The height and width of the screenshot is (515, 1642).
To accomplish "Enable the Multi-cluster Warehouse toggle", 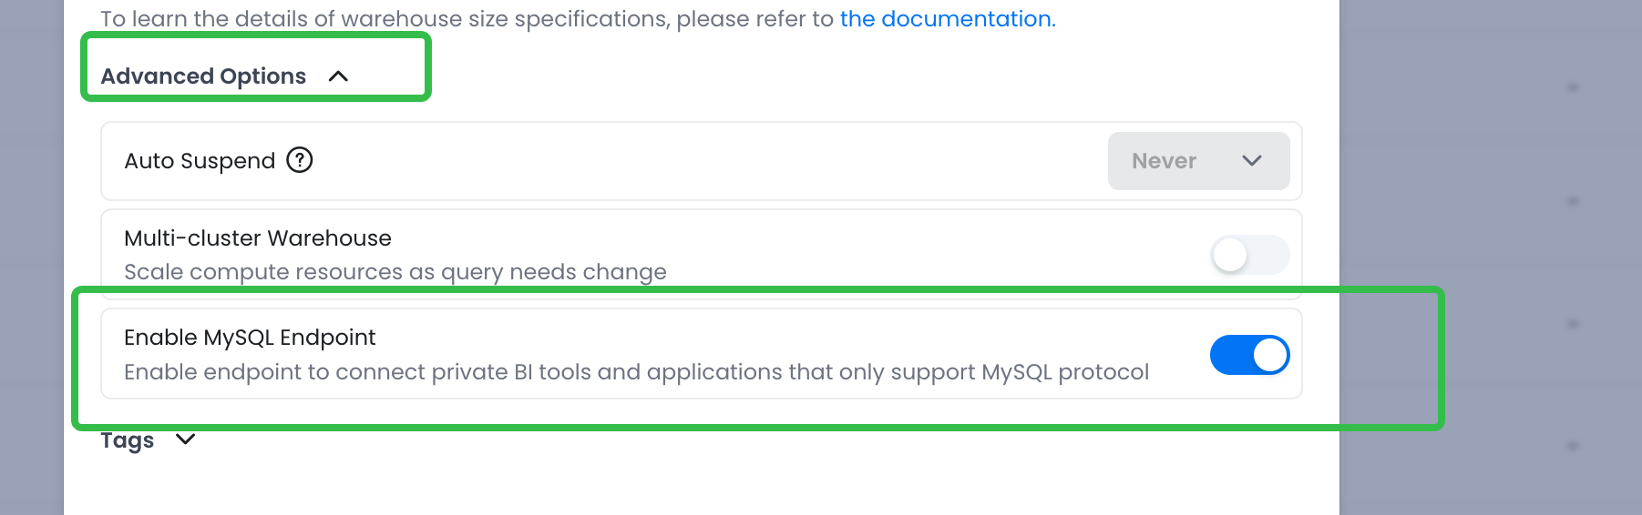I will pyautogui.click(x=1249, y=255).
